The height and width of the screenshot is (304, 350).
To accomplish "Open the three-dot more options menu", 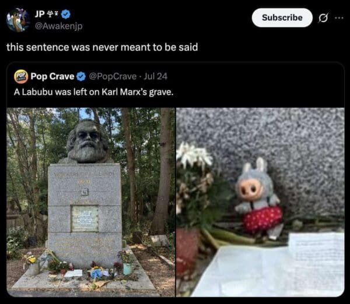I will [x=339, y=18].
